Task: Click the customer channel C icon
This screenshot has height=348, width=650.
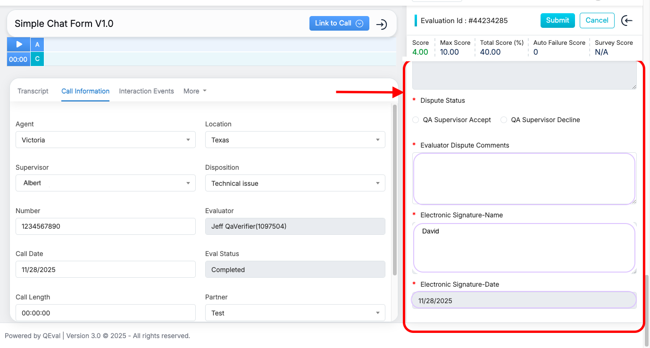Action: pyautogui.click(x=37, y=59)
